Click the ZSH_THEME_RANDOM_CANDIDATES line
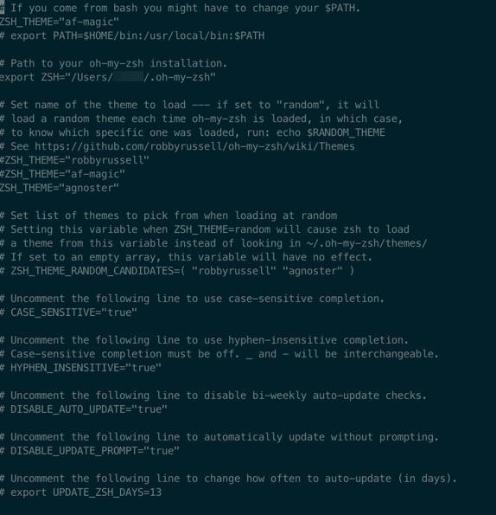This screenshot has height=515, width=496. (177, 271)
